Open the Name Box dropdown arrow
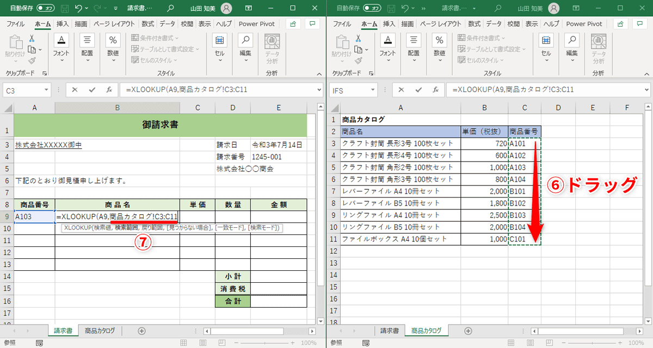 pos(46,90)
